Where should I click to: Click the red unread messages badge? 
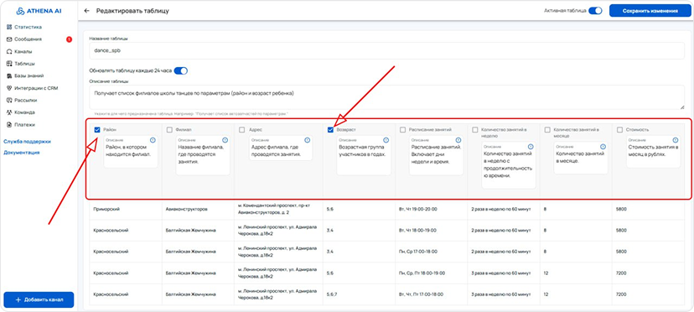tap(69, 39)
